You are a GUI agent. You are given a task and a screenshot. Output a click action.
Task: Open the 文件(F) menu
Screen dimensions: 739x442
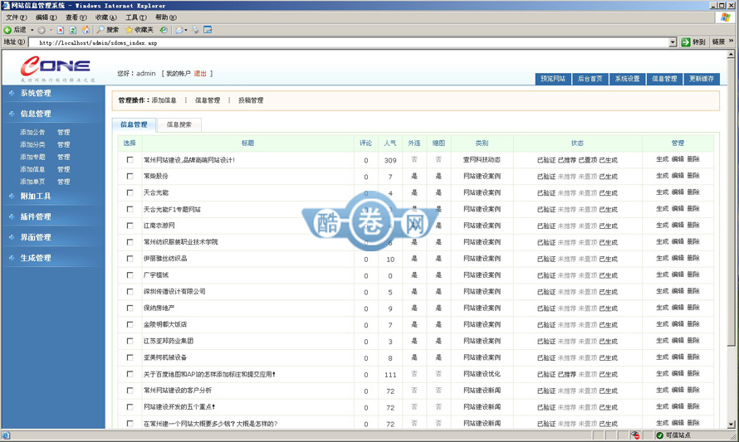tap(16, 17)
